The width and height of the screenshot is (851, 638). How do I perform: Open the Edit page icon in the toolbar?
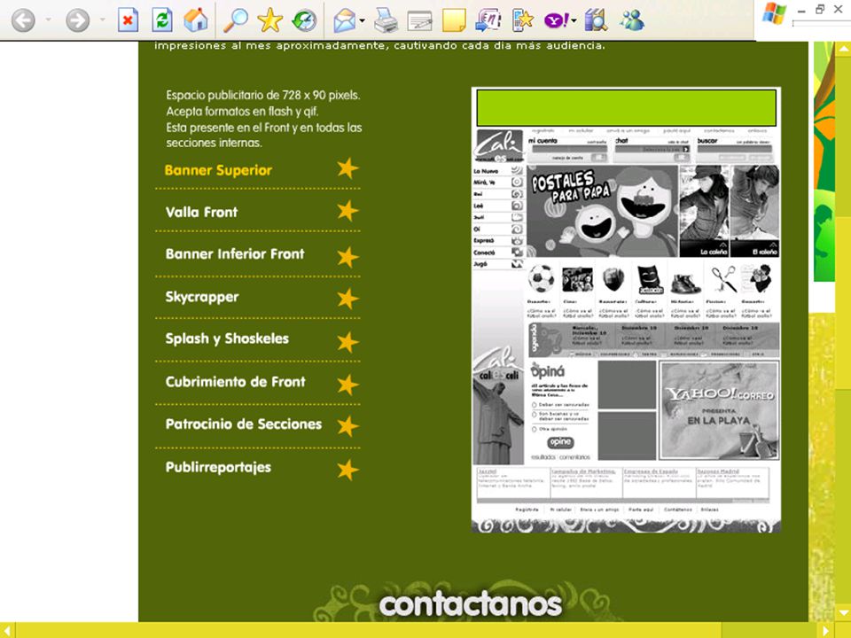tap(419, 20)
